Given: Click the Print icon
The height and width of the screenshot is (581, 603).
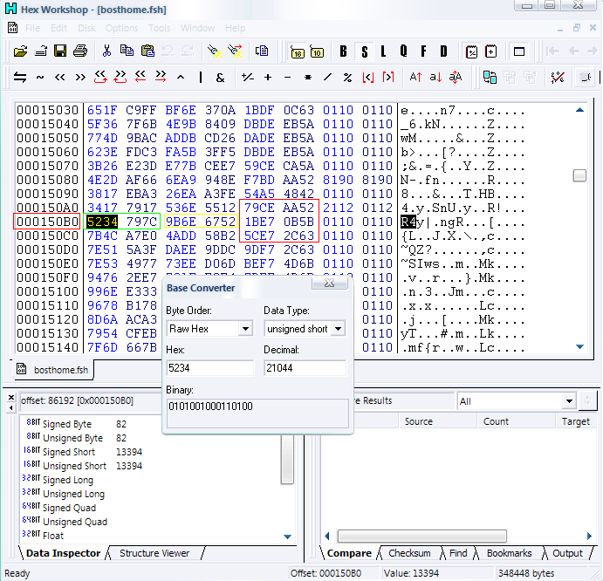Looking at the screenshot, I should (80, 51).
